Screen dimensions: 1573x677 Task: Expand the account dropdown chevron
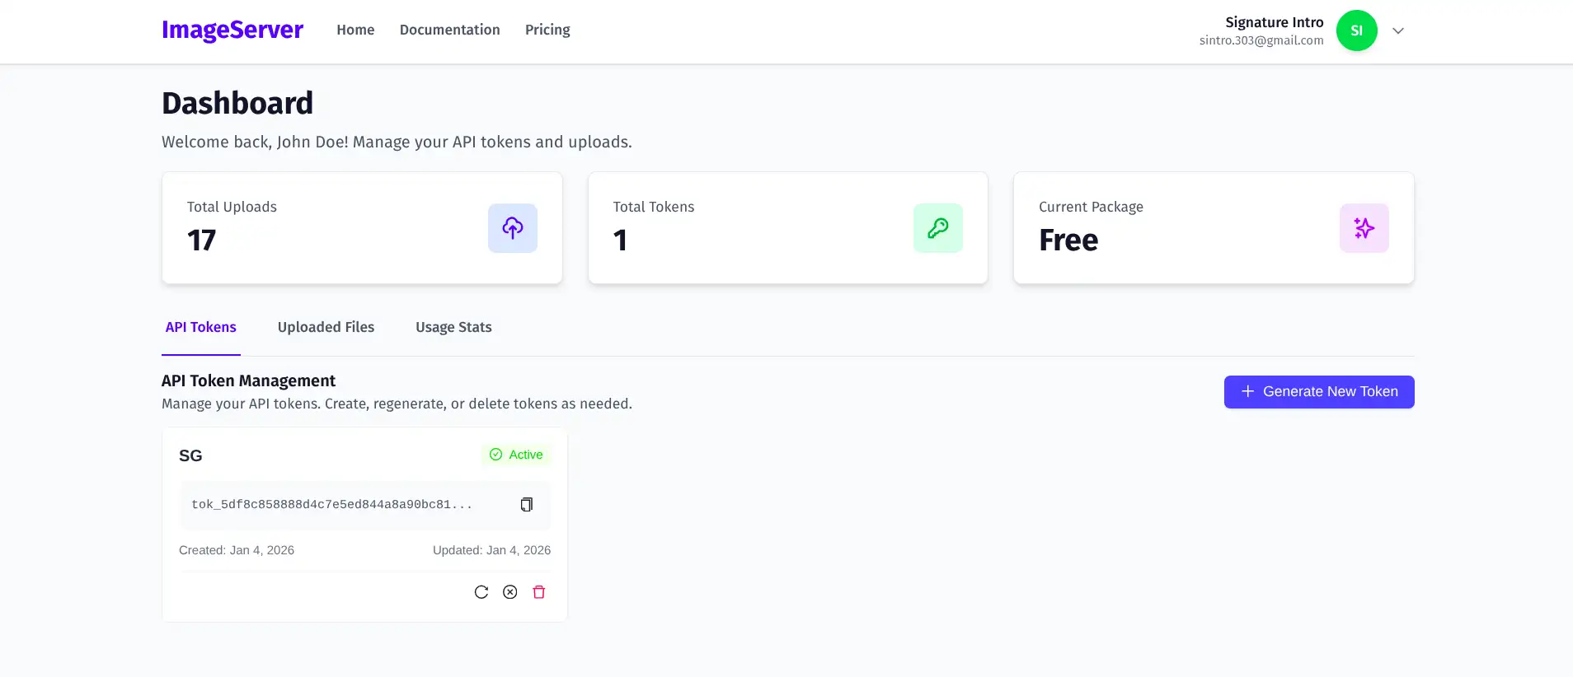1398,31
